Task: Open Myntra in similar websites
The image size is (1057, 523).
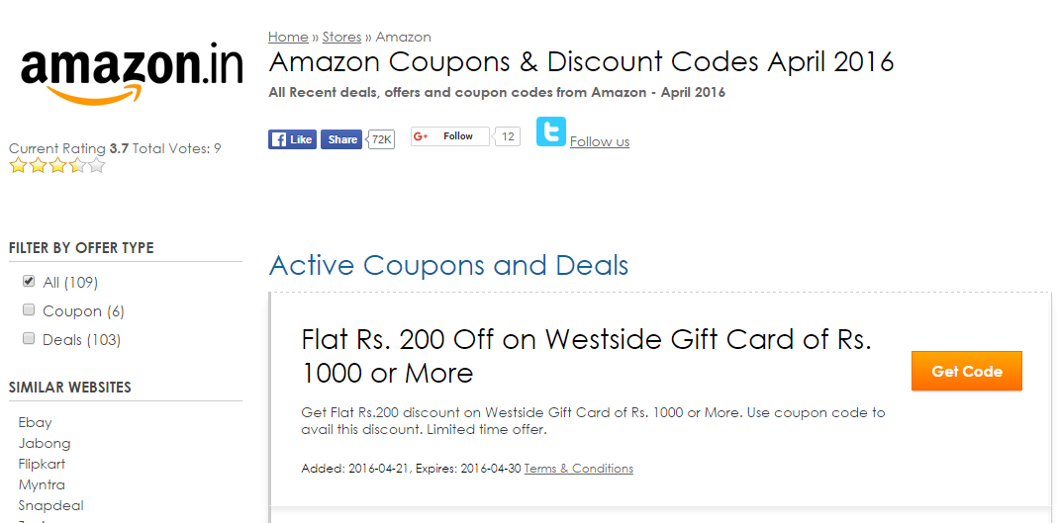Action: coord(42,484)
